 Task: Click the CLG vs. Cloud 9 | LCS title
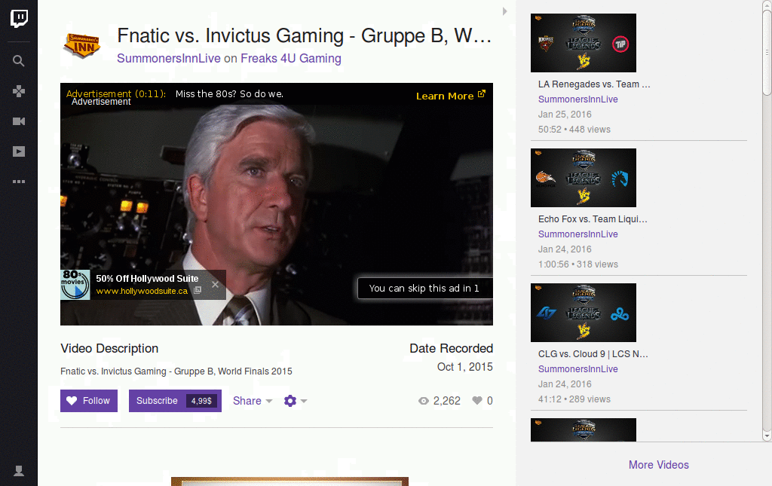coord(593,353)
